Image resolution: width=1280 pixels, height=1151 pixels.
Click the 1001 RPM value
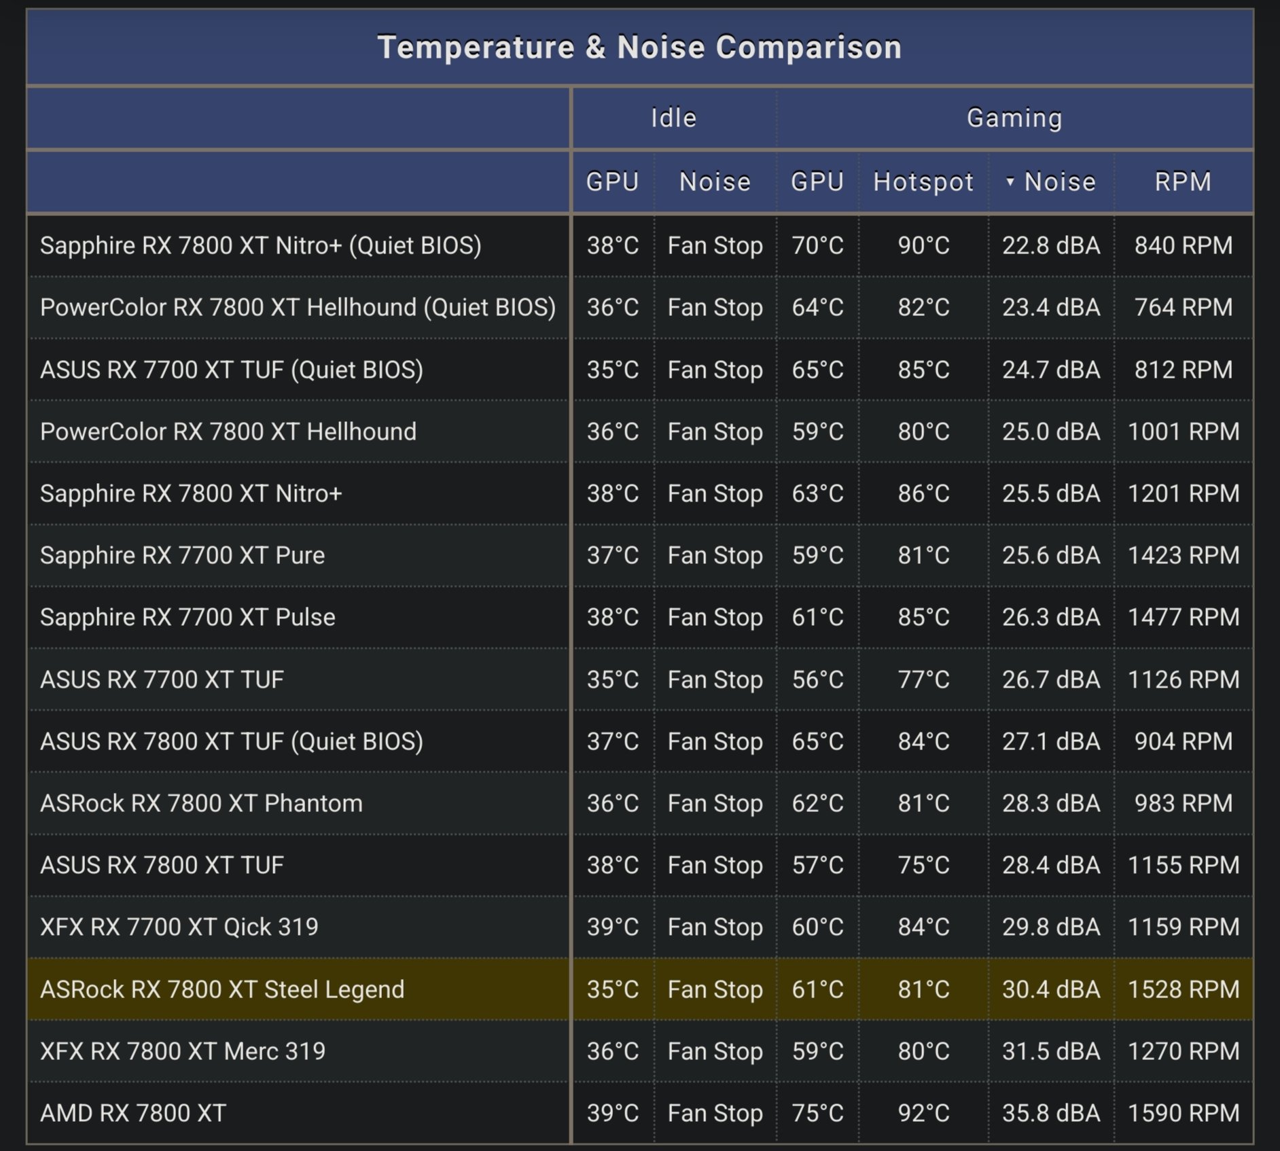pyautogui.click(x=1184, y=431)
